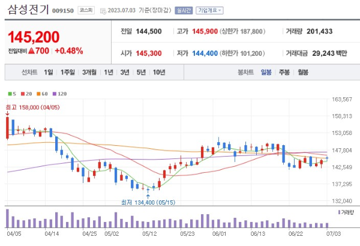Click the 최저 134,400 (05/15) chart label
Viewport: 360px width, 246px height.
coord(148,202)
